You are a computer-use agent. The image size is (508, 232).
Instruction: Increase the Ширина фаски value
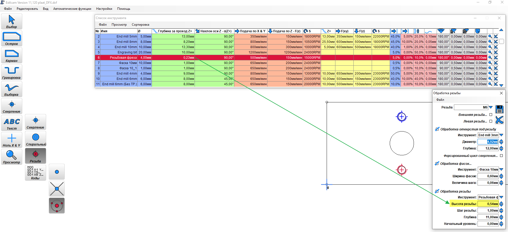click(x=501, y=175)
